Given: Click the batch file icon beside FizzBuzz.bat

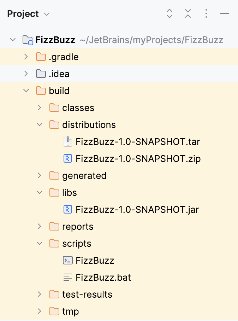Looking at the screenshot, I should (68, 278).
